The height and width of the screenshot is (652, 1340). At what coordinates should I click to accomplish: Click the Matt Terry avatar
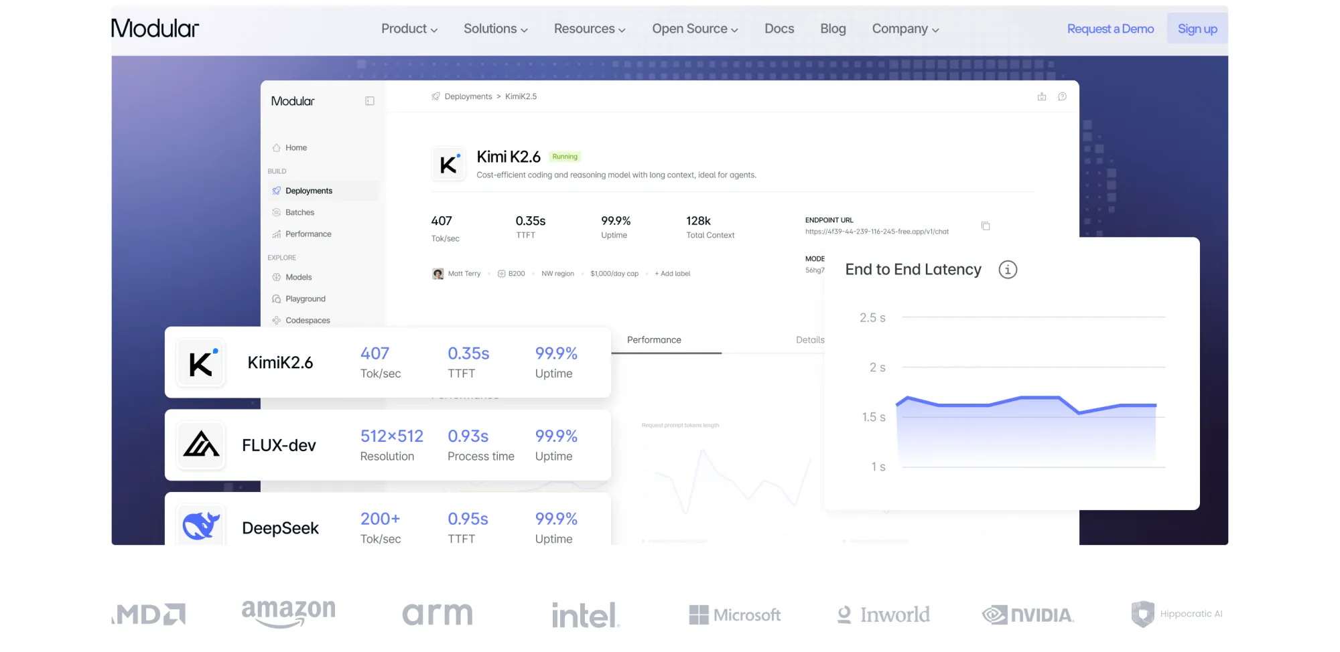tap(438, 274)
